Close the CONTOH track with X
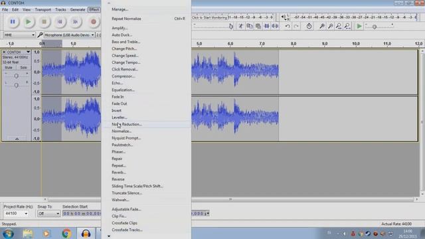Screen dimensions: 425x239 point(4,52)
